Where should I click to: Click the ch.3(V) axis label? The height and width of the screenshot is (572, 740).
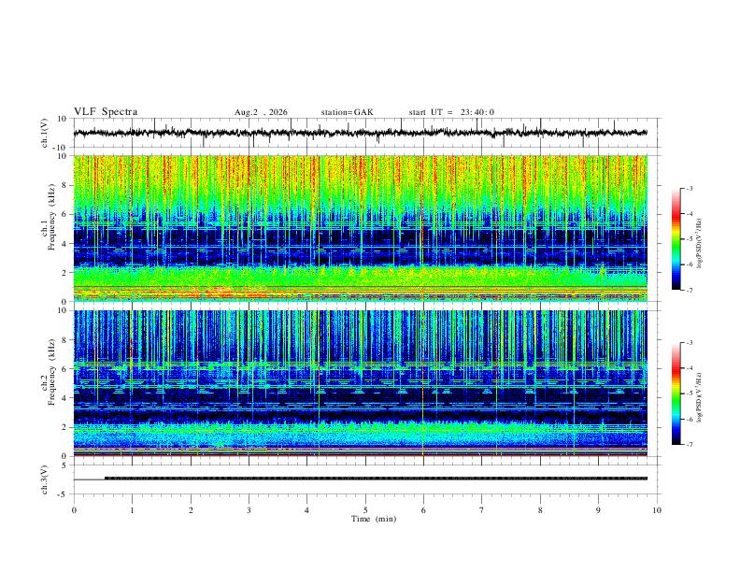point(45,479)
